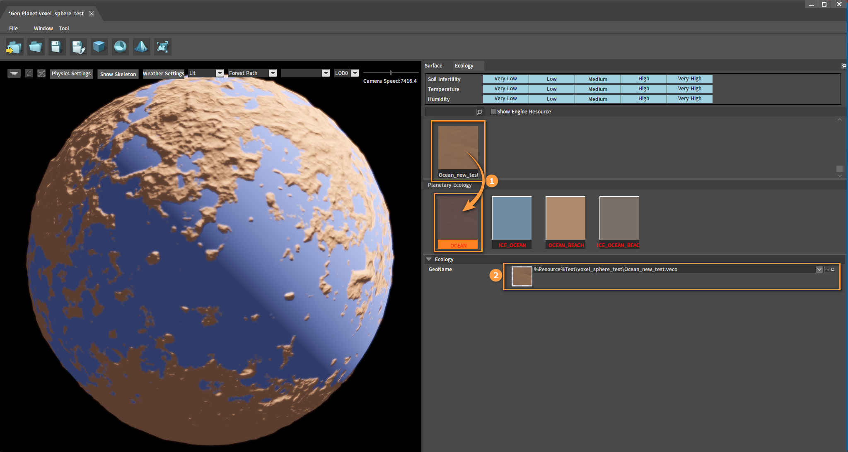Viewport: 848px width, 452px height.
Task: Close the Gen Planet-voxel_sphere_test tab
Action: (92, 13)
